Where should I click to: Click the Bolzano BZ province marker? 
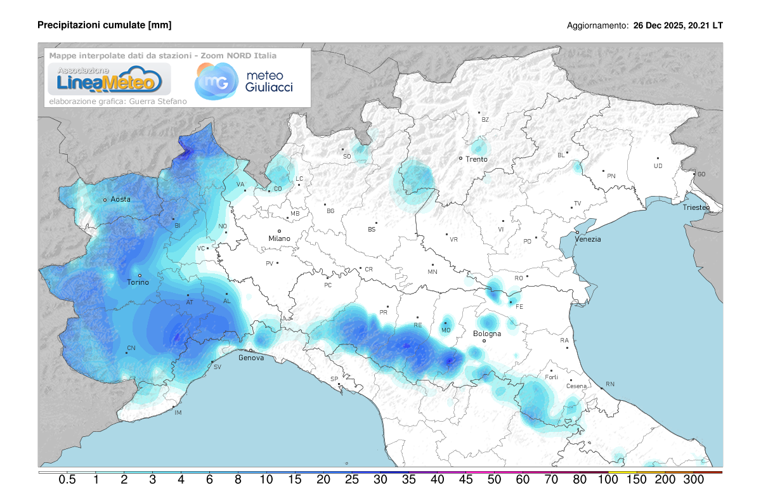coord(479,113)
